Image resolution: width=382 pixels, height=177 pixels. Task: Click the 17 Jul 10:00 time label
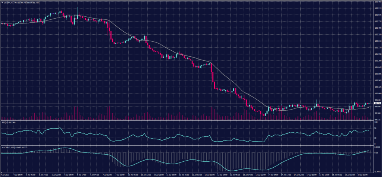click(310, 174)
